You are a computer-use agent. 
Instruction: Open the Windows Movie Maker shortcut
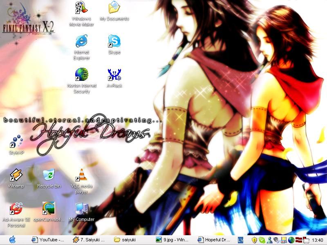pyautogui.click(x=81, y=14)
